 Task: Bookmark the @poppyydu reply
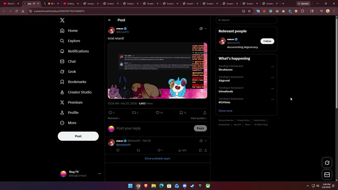(200, 150)
